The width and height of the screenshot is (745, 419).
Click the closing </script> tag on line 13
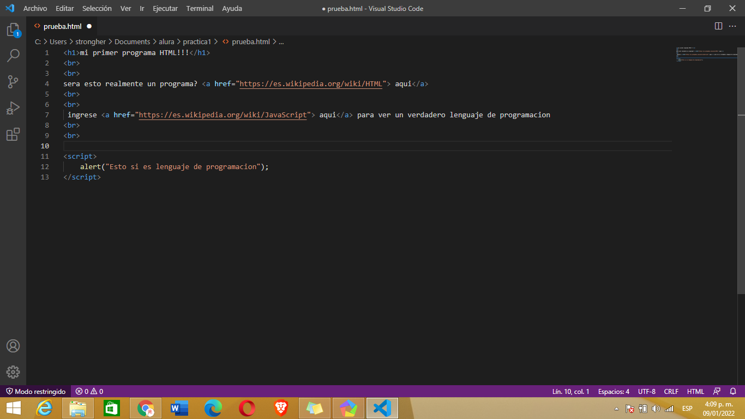[82, 177]
